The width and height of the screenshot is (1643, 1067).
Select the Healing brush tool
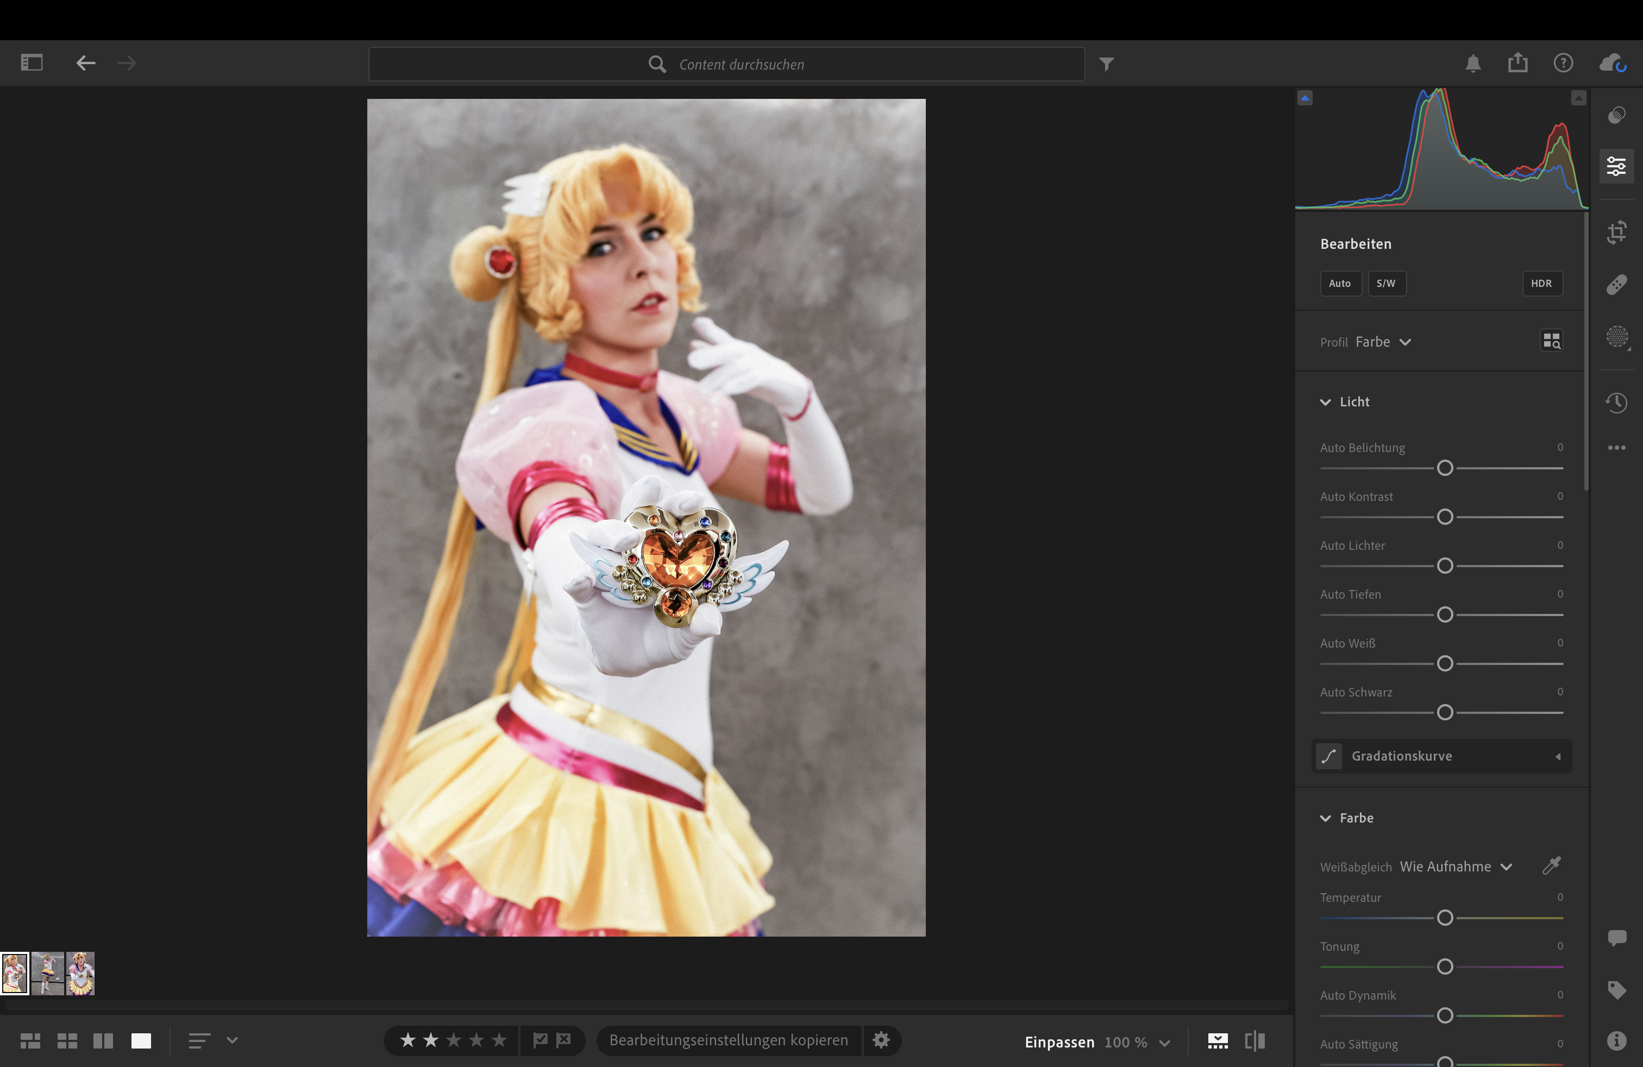[x=1617, y=284]
